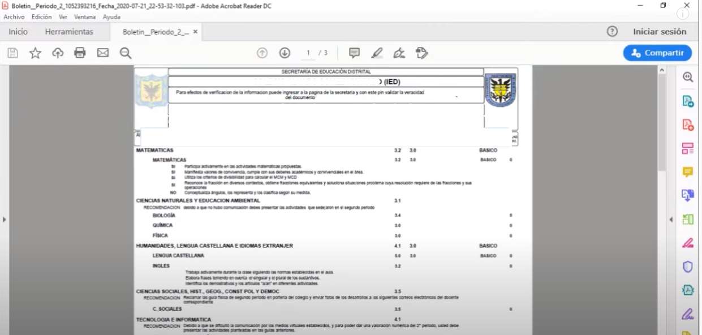The image size is (702, 335).
Task: Click the Print file icon
Action: (x=80, y=53)
